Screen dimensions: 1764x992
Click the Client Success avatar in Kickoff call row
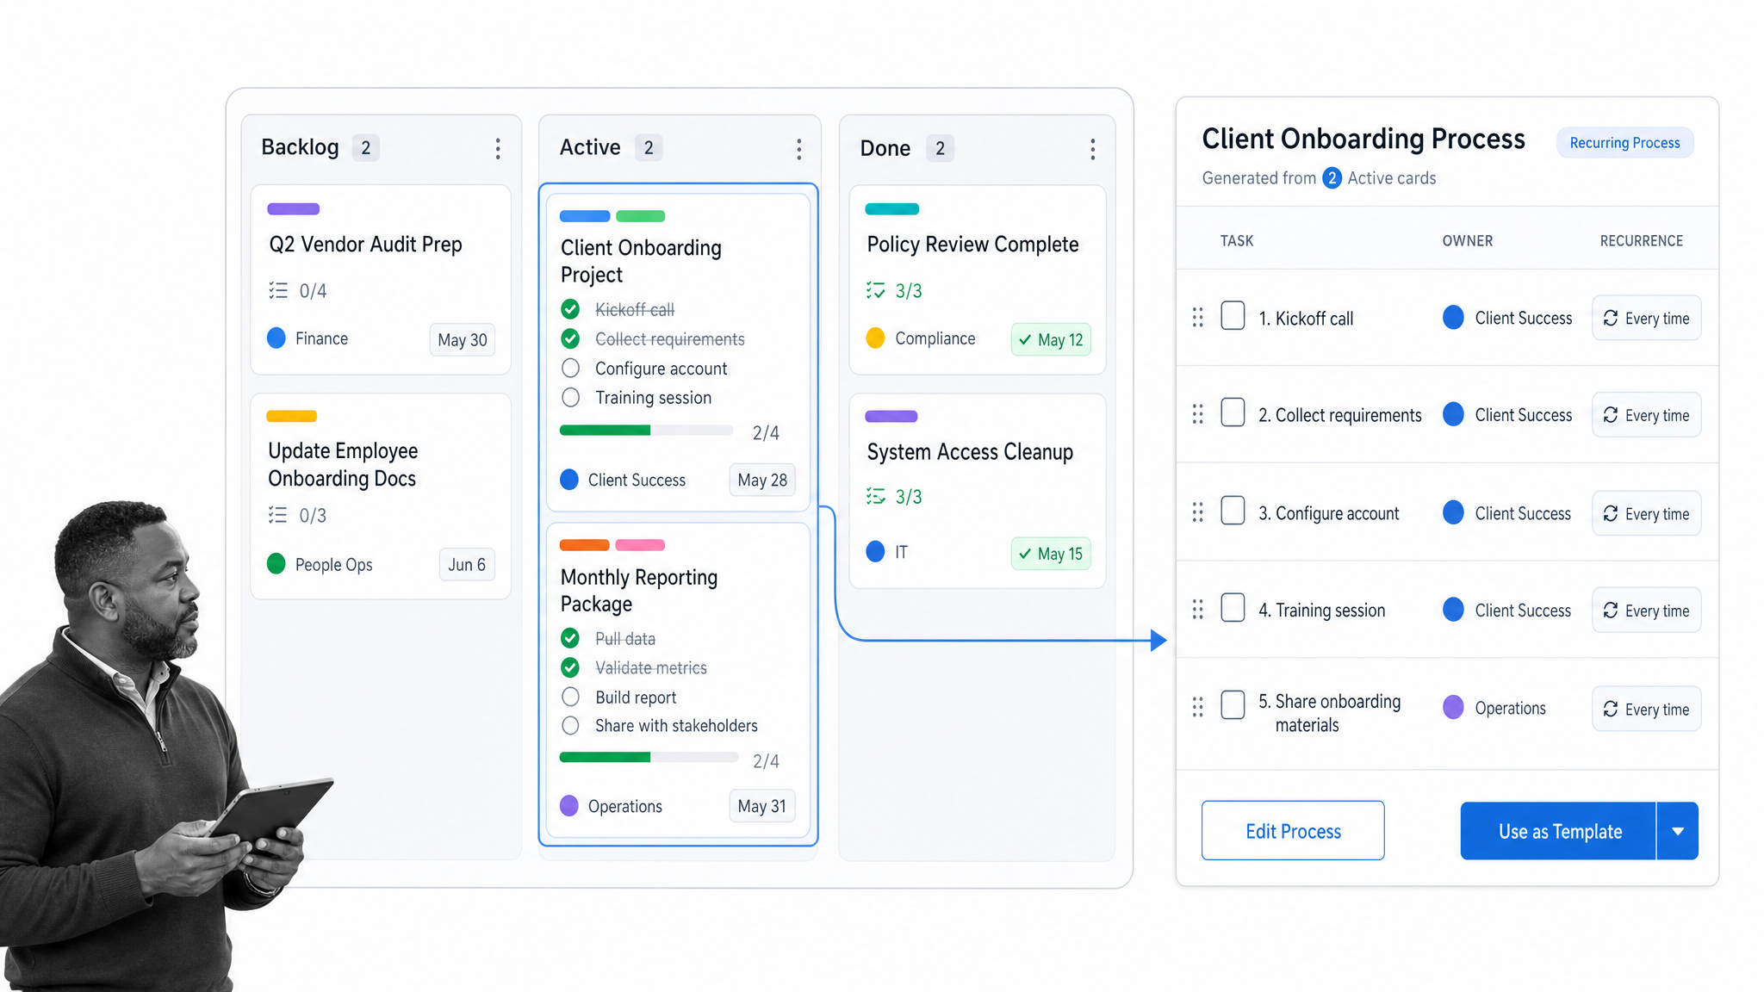(x=1453, y=318)
